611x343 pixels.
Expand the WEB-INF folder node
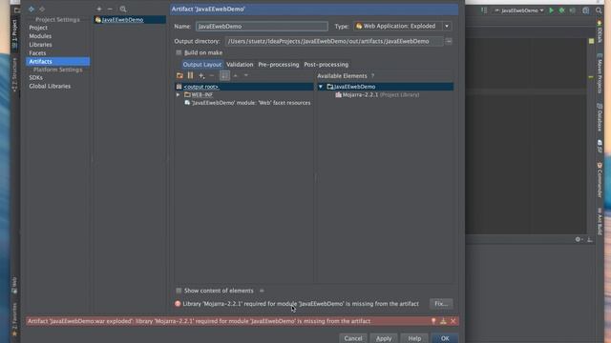click(179, 94)
